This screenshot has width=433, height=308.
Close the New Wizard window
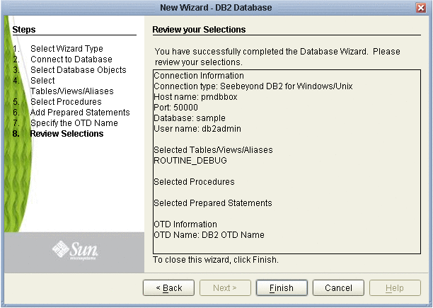[421, 8]
